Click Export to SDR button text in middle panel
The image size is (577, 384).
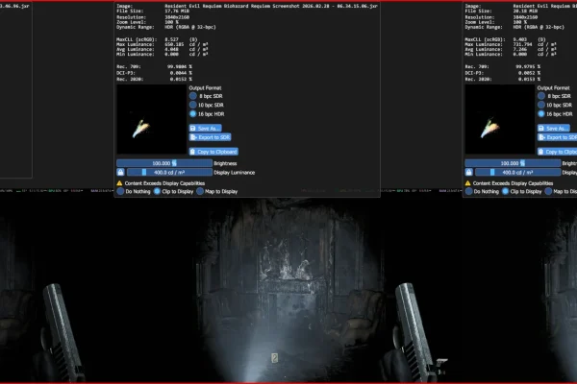point(213,137)
